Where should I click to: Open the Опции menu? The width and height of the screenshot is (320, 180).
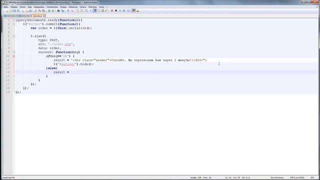[x=63, y=7]
